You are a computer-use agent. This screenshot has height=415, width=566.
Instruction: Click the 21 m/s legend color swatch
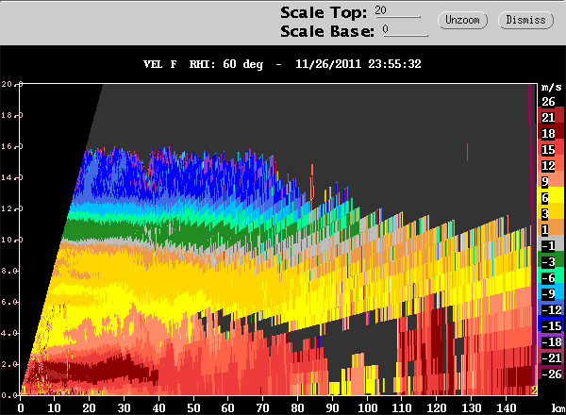[551, 117]
